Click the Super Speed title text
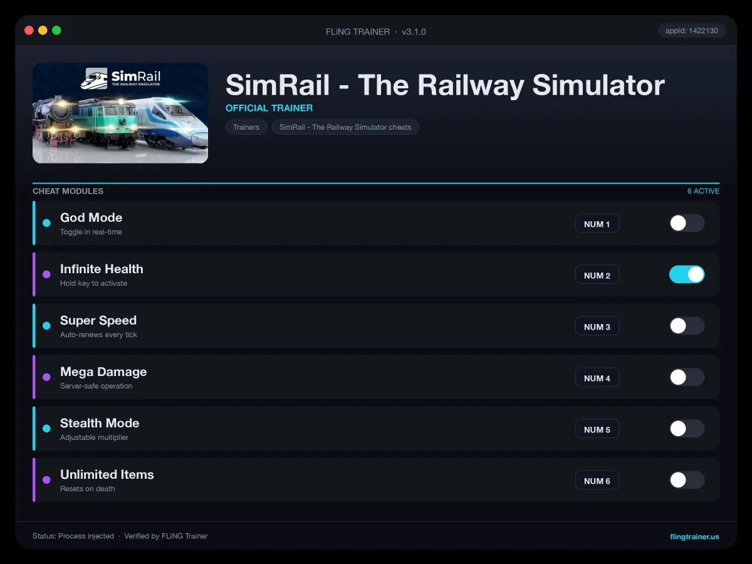 click(98, 320)
